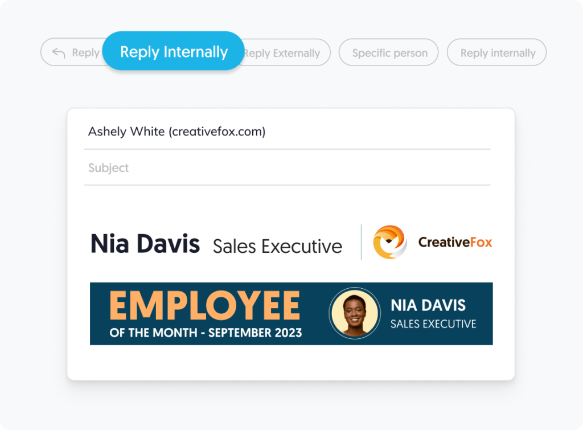This screenshot has height=430, width=583.
Task: Click the Nia Davis signature name
Action: [145, 244]
